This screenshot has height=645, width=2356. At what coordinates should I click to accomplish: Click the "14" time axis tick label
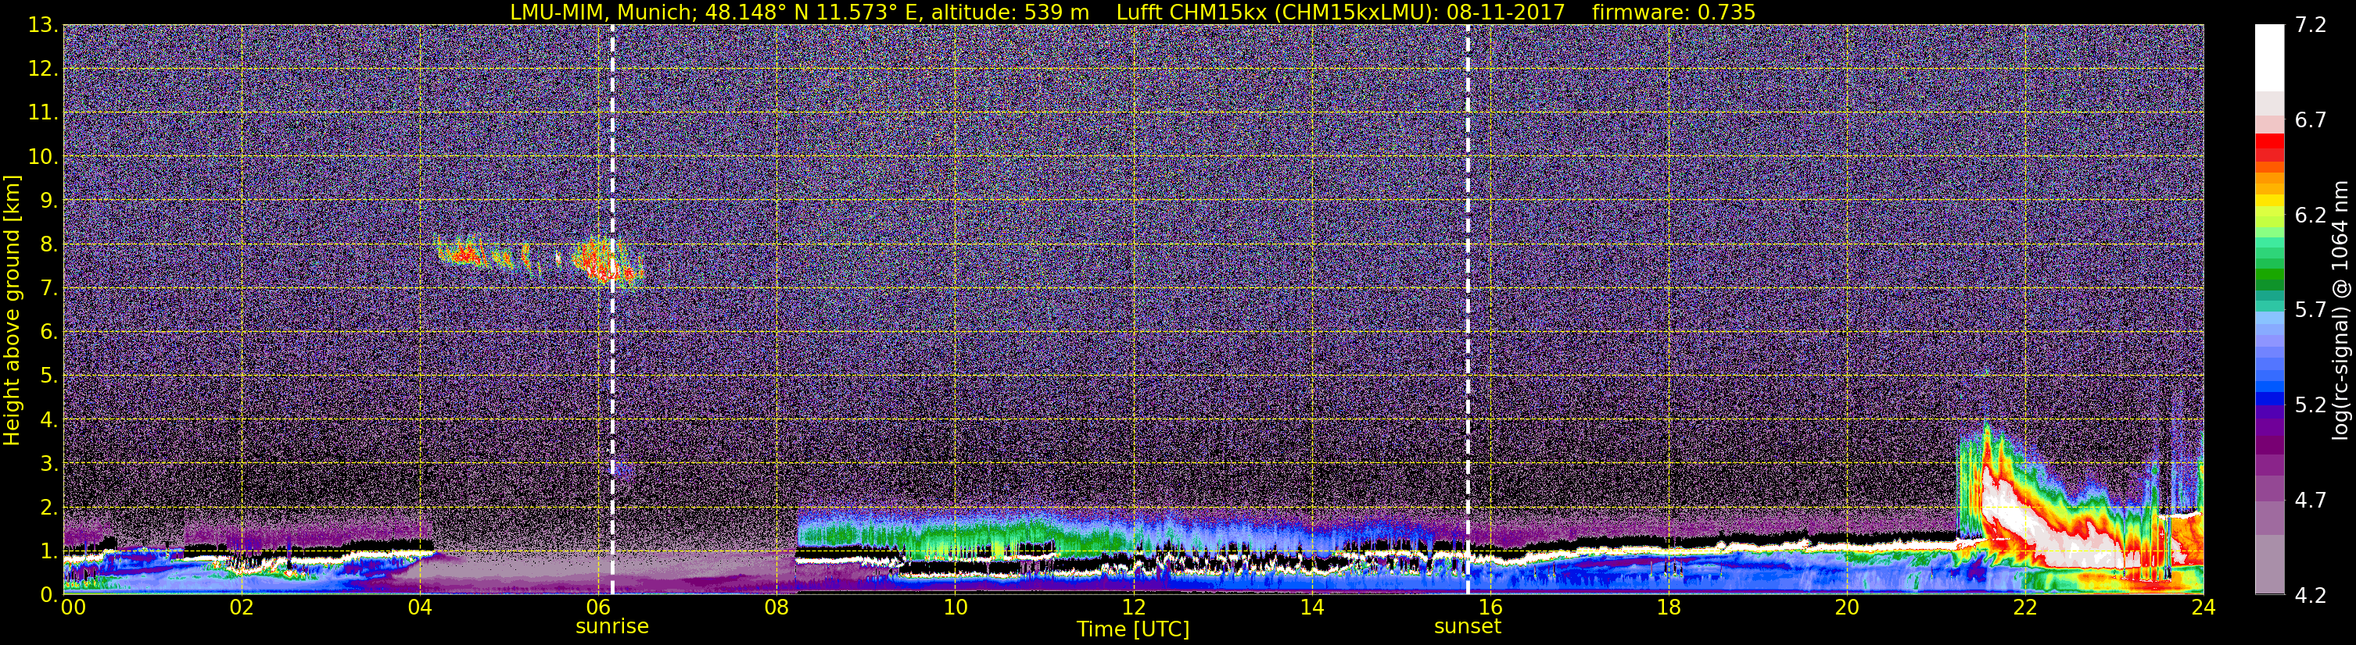click(x=1311, y=608)
